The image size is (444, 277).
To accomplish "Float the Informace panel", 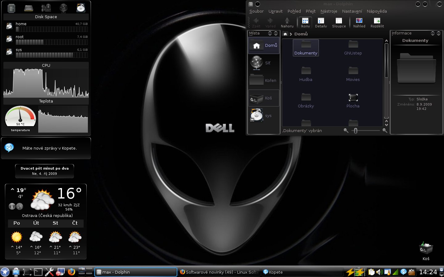I will click(x=433, y=33).
